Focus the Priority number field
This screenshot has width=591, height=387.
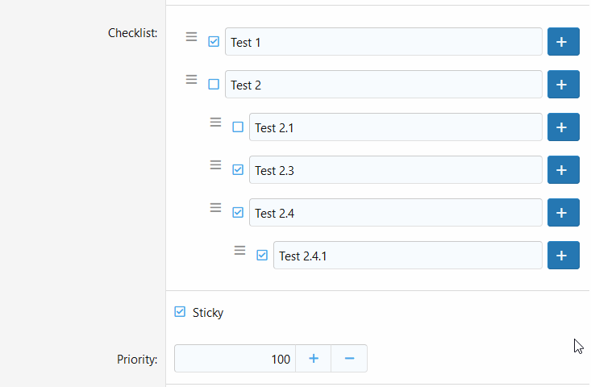coord(235,358)
